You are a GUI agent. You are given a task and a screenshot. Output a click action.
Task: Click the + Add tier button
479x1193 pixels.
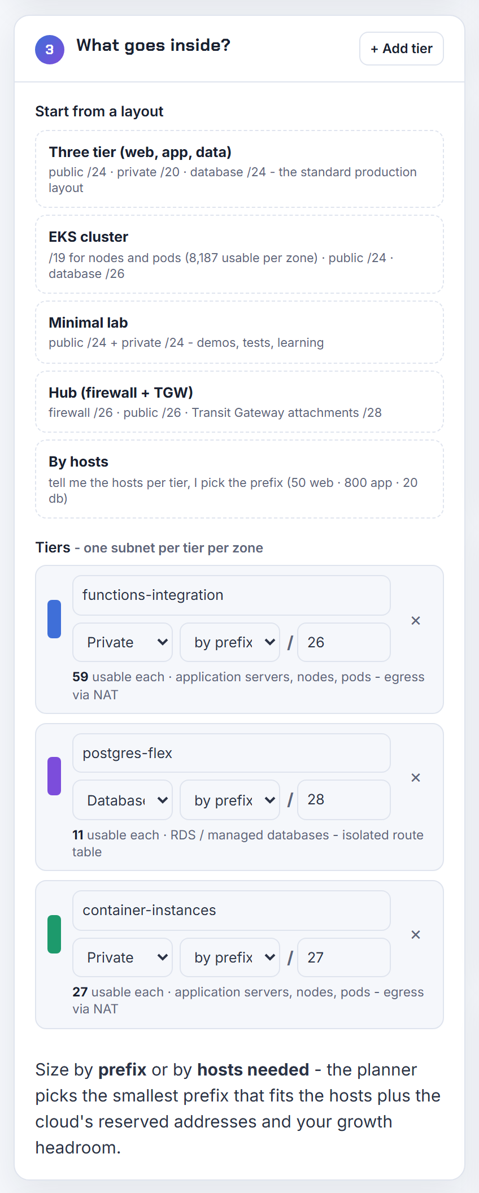(x=402, y=49)
